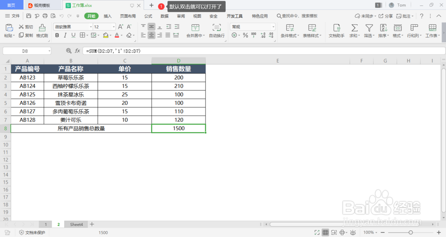Image resolution: width=446 pixels, height=237 pixels.
Task: Click the Share (分享) button
Action: tap(386, 16)
